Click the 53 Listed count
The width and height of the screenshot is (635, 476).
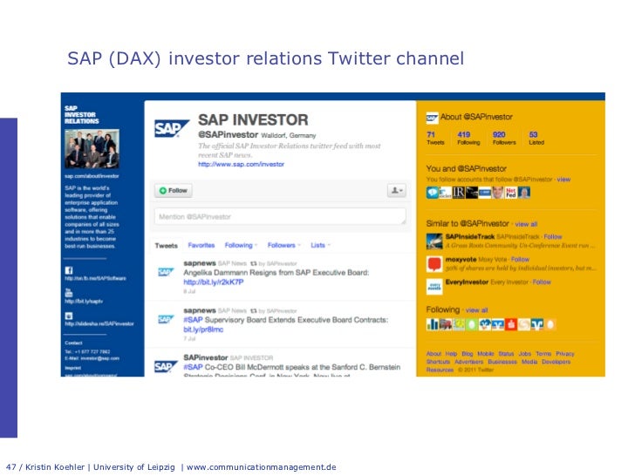pyautogui.click(x=536, y=138)
